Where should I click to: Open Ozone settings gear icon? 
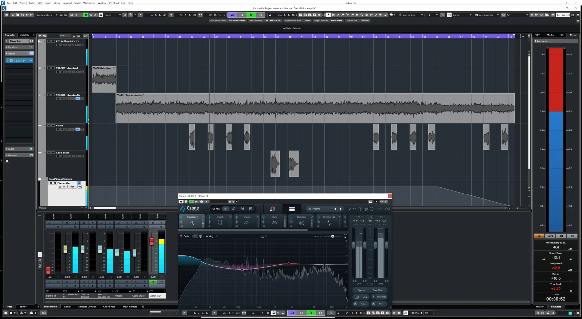[x=366, y=209]
